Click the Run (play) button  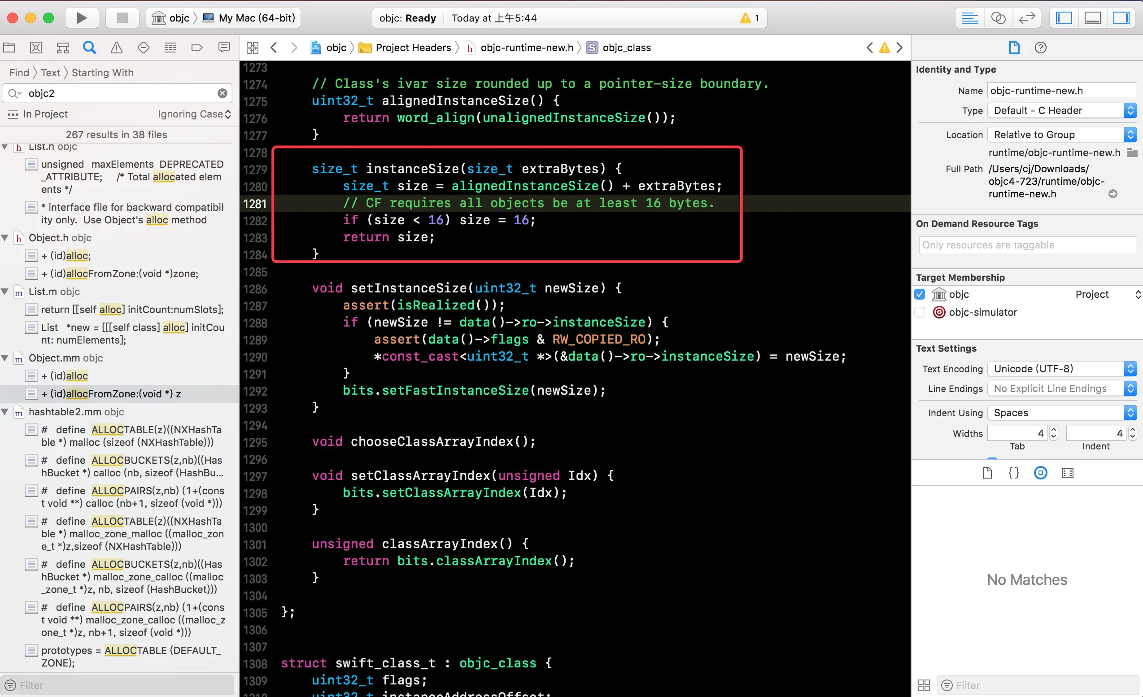pos(81,18)
